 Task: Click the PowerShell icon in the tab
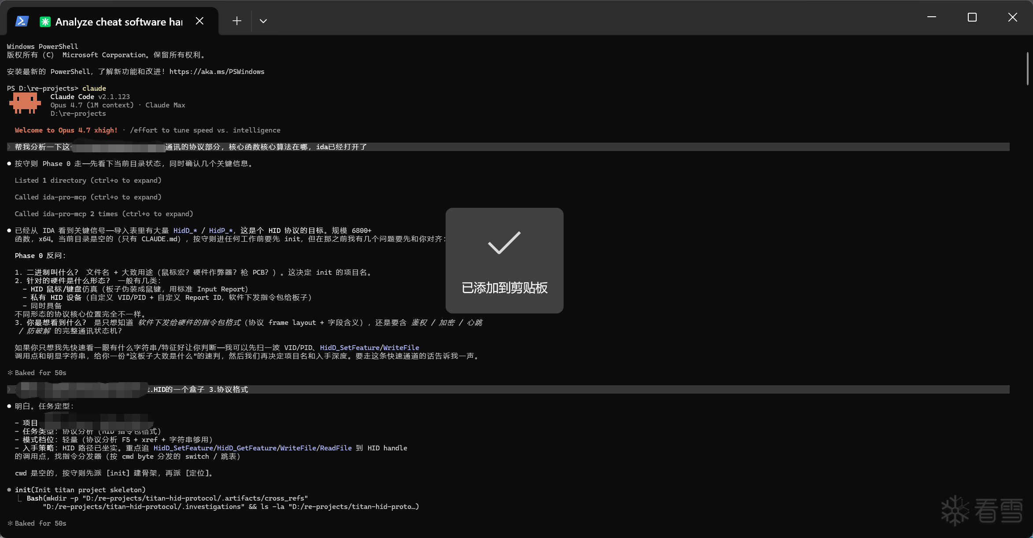pos(22,21)
